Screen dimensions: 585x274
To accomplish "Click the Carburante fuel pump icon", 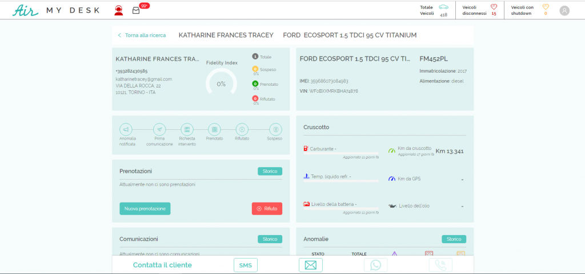I will 306,148.
